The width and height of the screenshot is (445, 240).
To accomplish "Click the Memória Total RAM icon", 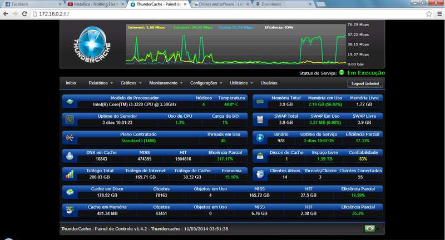I will pos(260,102).
